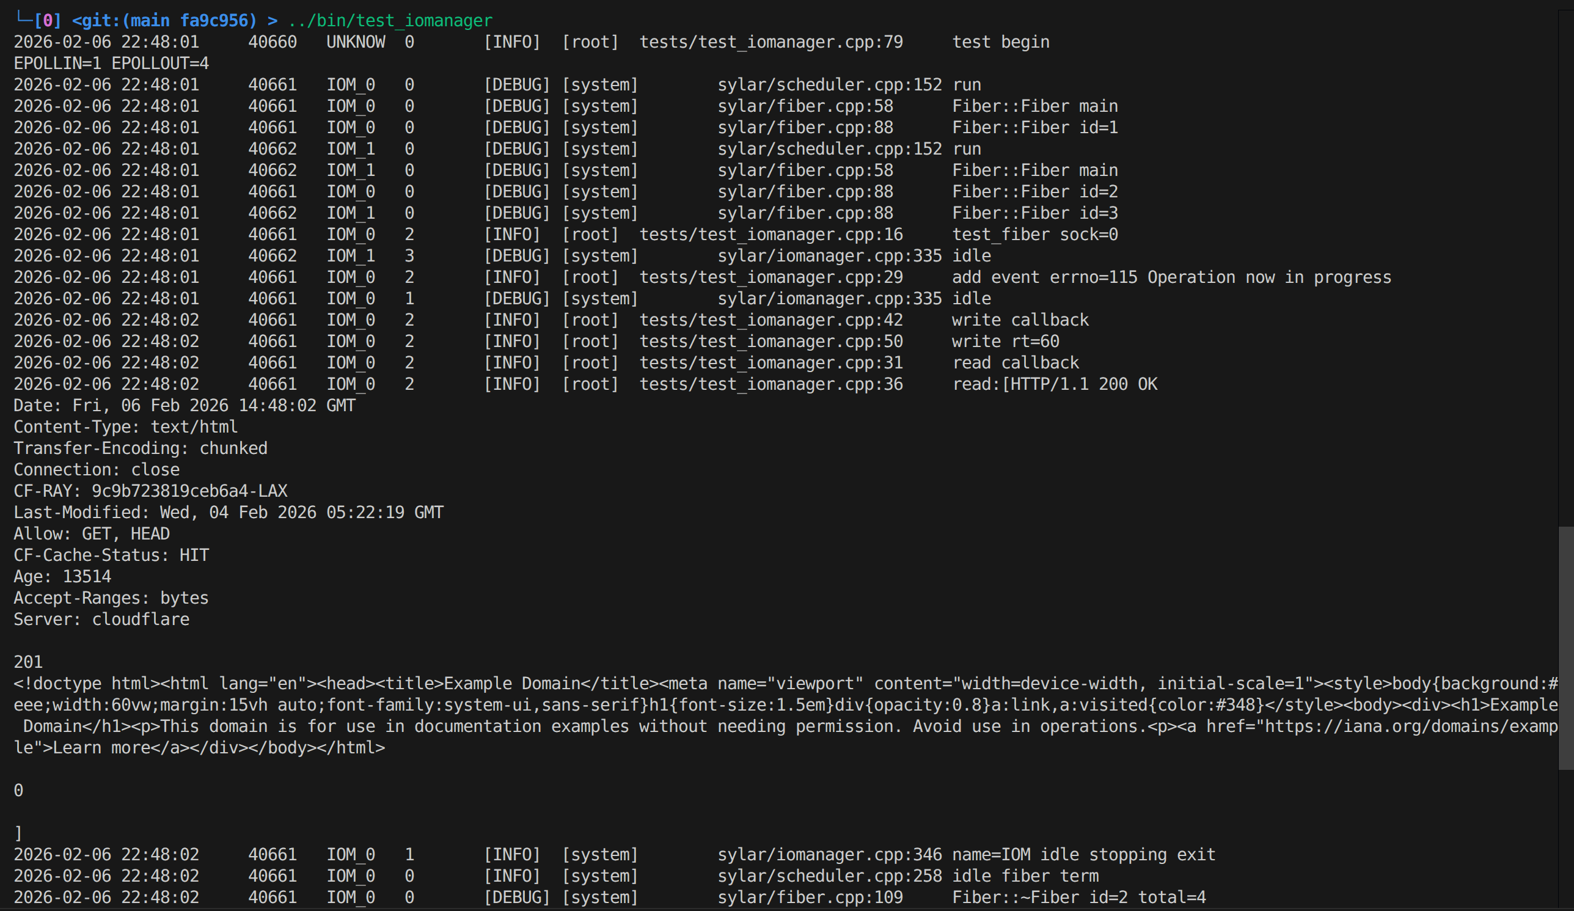Open the tests/test_iomanager.cpp:42 write callback reference
Viewport: 1574px width, 911px height.
pos(771,320)
